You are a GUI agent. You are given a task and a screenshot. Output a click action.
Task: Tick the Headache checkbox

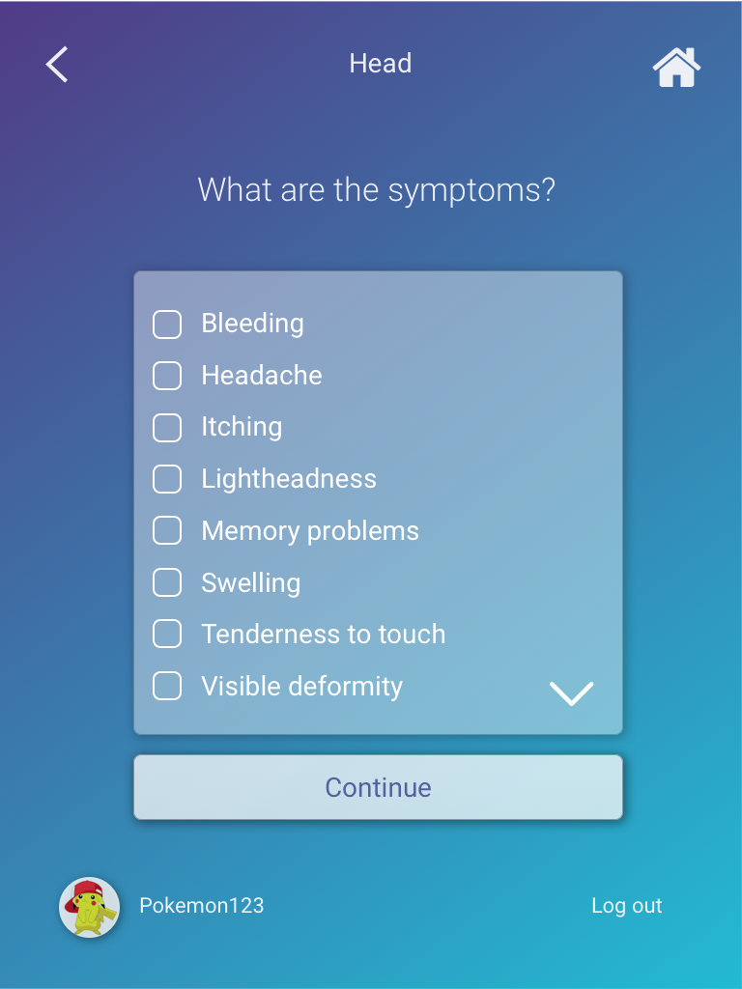[x=167, y=376]
